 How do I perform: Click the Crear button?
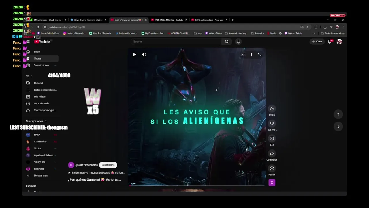(317, 42)
